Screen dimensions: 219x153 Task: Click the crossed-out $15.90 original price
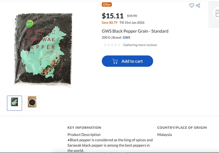132,16
